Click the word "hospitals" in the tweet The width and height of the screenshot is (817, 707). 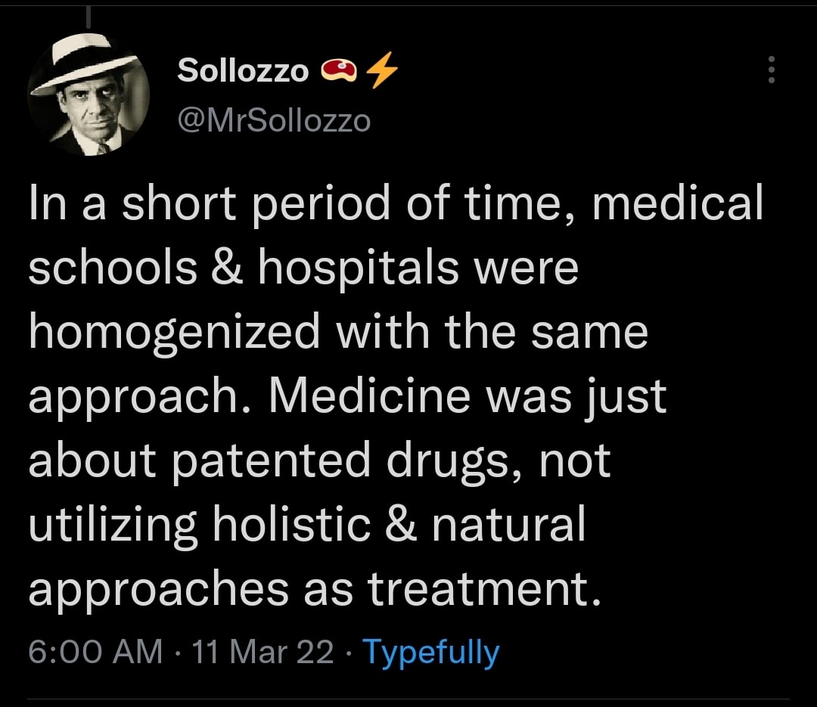[357, 269]
